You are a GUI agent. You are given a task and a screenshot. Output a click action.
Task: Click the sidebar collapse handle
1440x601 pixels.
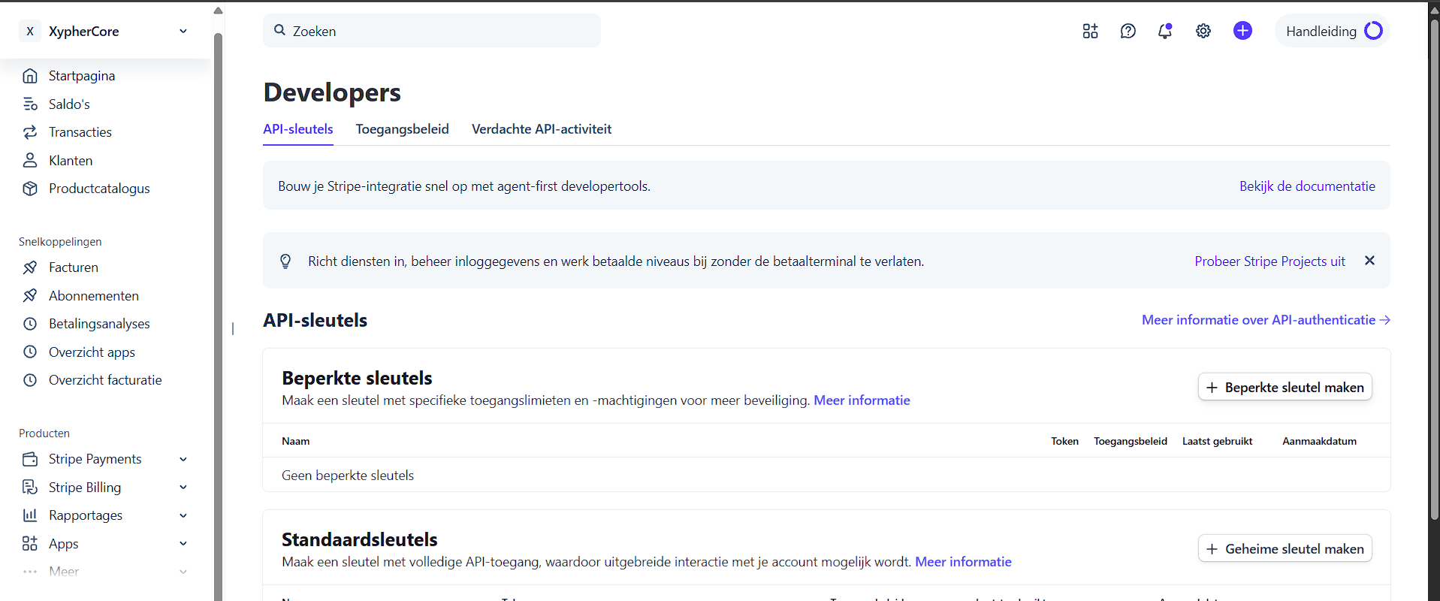233,328
